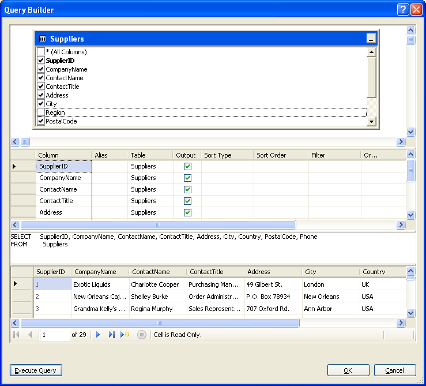Toggle Output checkbox for Address row

point(187,212)
